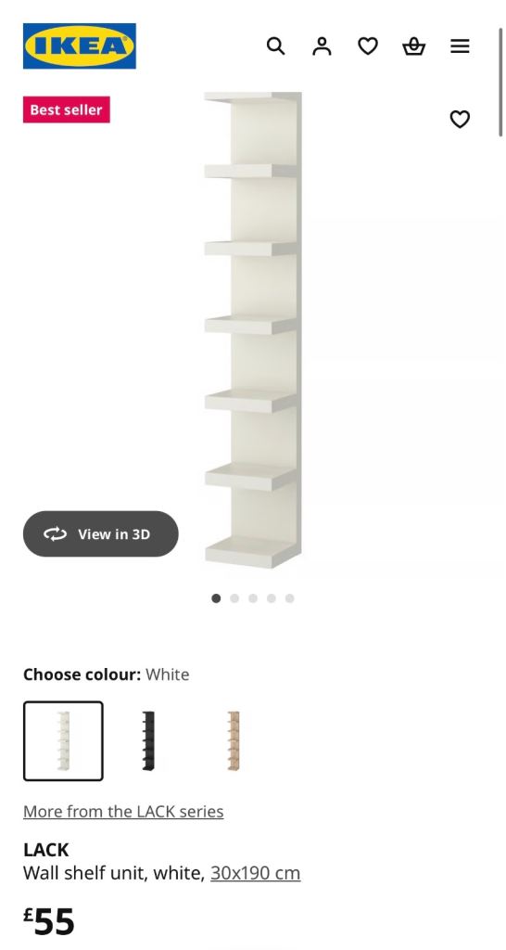Save product with heart icon on image
Viewport: 506px width, 950px height.
(460, 119)
